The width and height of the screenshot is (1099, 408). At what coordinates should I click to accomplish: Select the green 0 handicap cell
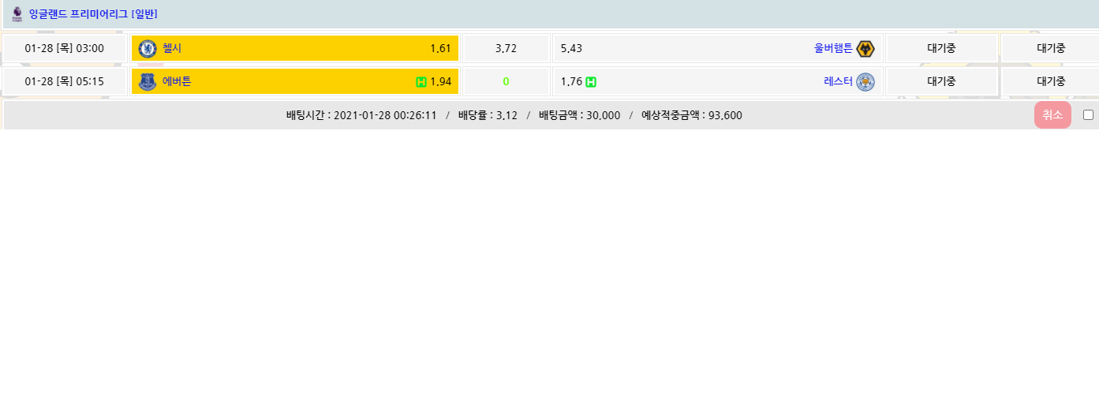pos(506,82)
